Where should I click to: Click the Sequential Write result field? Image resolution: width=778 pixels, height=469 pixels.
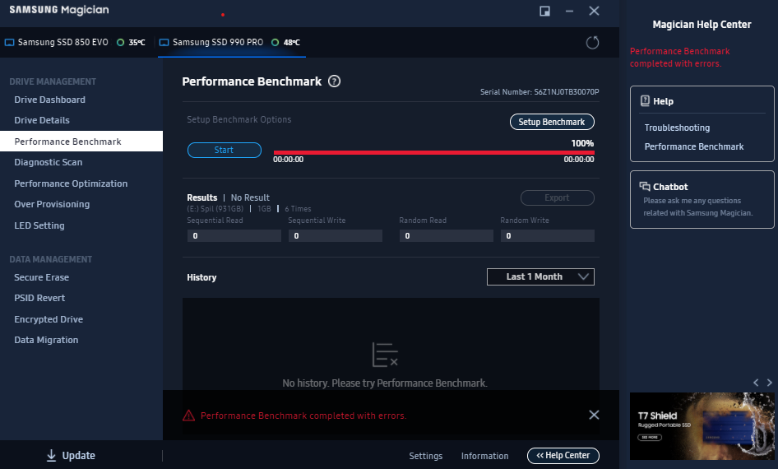click(336, 236)
